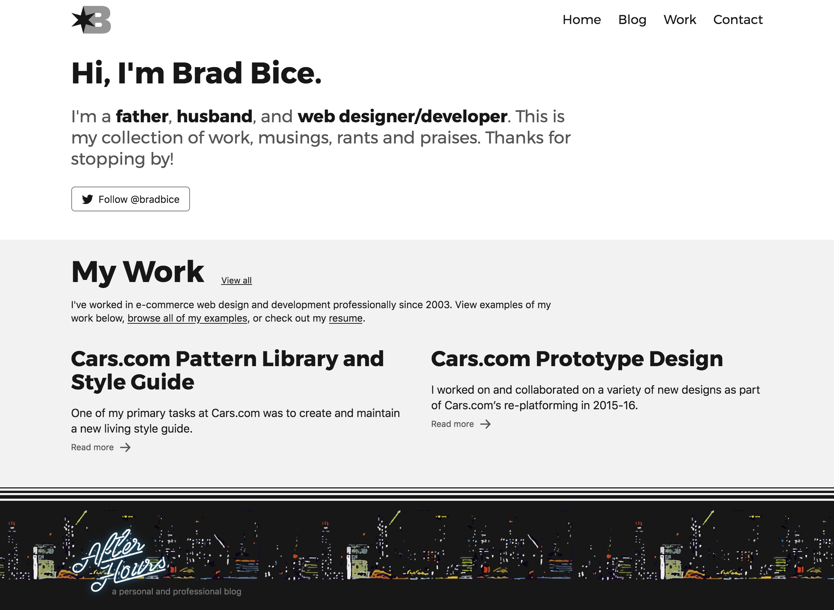Click the browse all my examples link
This screenshot has height=610, width=834.
(187, 318)
